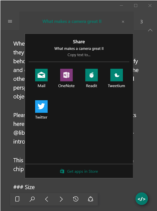
Task: Share to the Tweetium app
Action: point(117,75)
